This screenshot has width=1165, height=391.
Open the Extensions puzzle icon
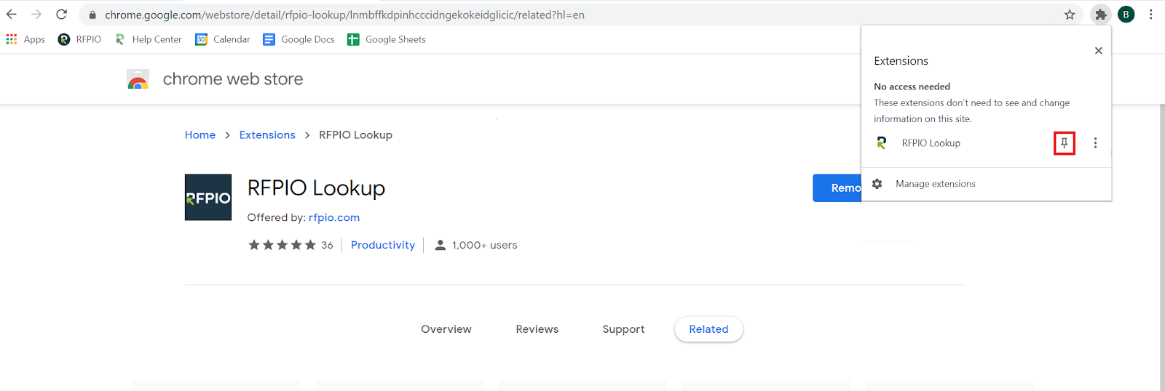[x=1101, y=15]
